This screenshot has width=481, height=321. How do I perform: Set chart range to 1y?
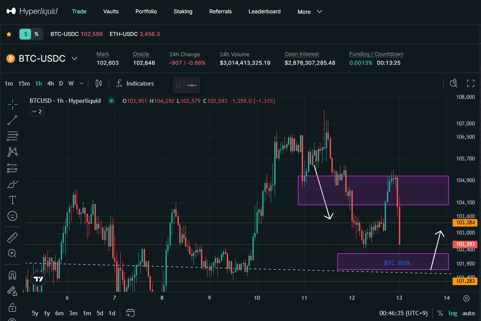(x=47, y=313)
